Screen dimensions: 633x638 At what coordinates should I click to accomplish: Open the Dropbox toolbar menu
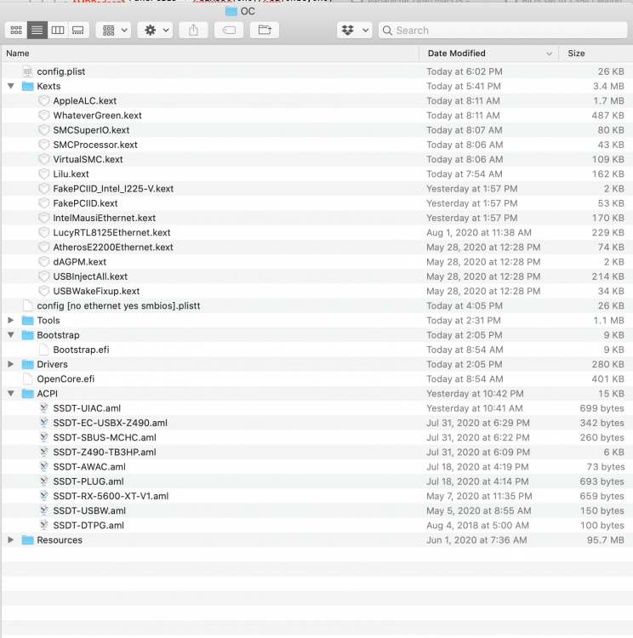[355, 30]
